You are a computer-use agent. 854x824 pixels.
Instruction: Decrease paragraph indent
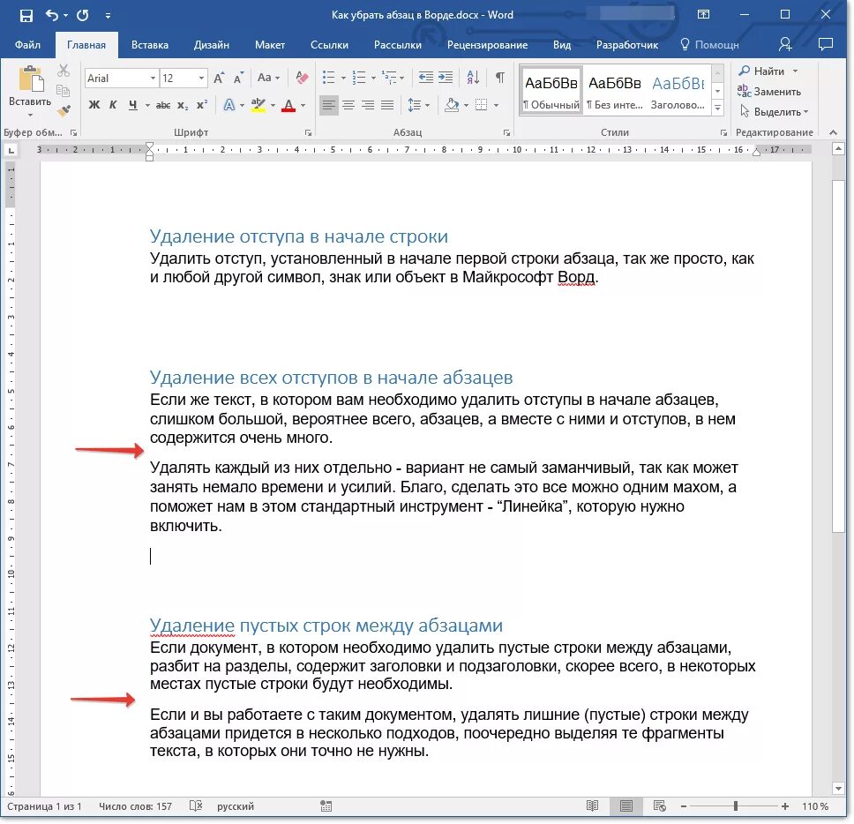coord(426,78)
